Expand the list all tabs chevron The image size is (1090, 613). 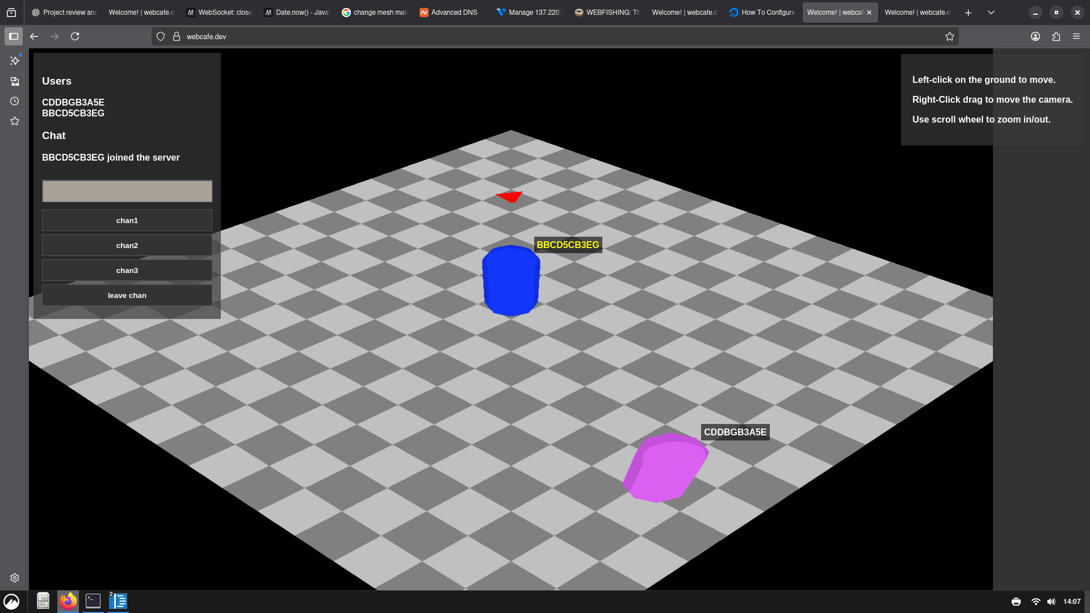coord(991,12)
